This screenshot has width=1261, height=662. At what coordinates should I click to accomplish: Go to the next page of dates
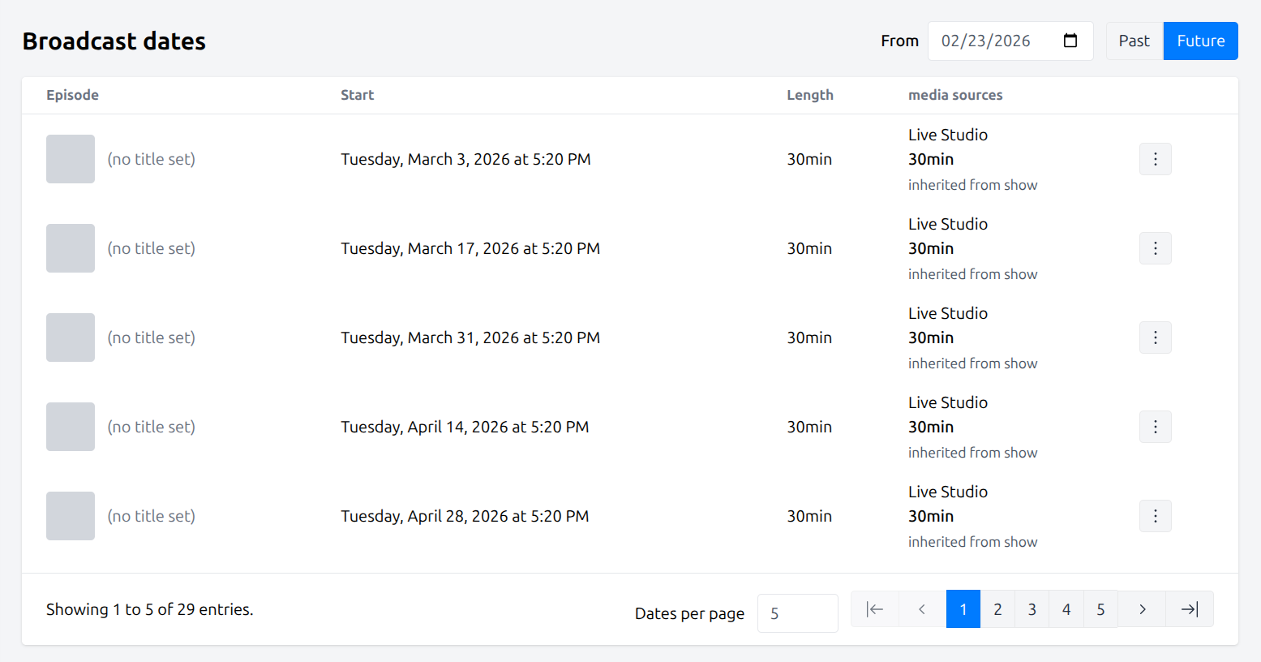(1142, 609)
